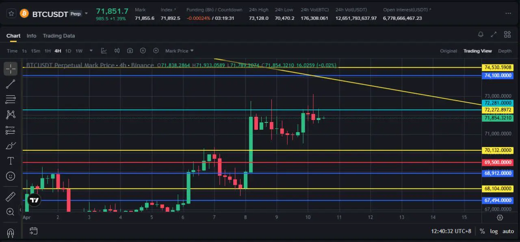Select the 69,500.0000 red price label
Image resolution: width=520 pixels, height=242 pixels.
click(x=498, y=162)
